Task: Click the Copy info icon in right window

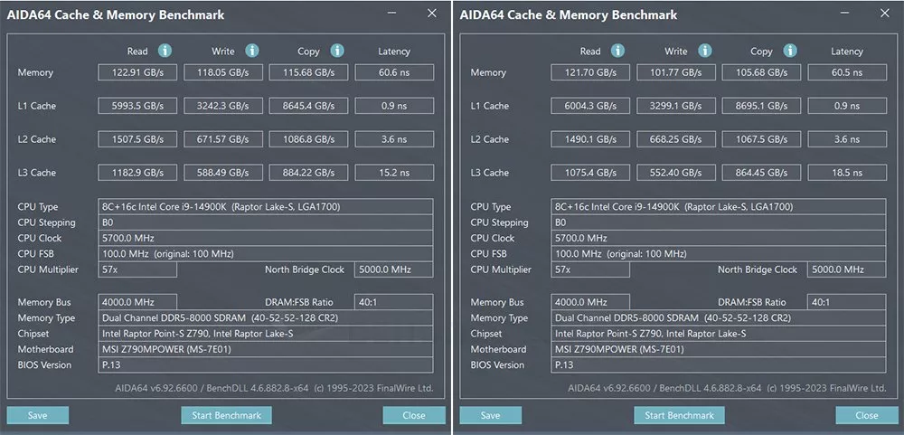Action: coord(790,51)
